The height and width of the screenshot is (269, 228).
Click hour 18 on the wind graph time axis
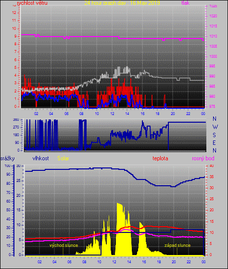click(157, 114)
